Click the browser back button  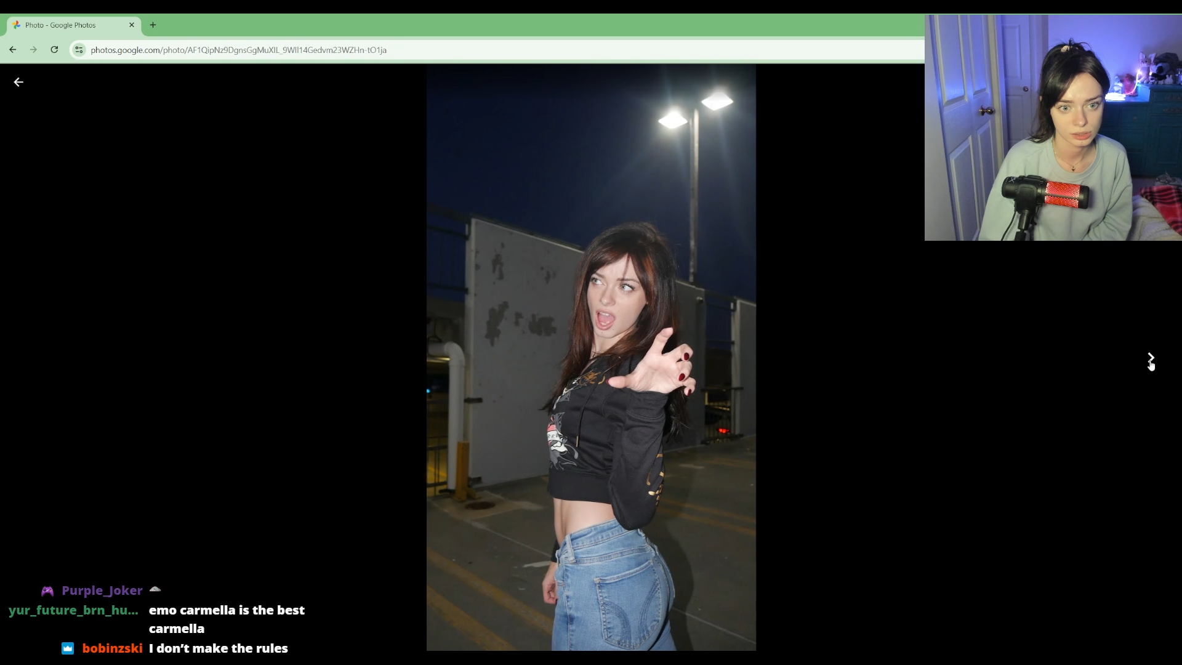tap(13, 50)
